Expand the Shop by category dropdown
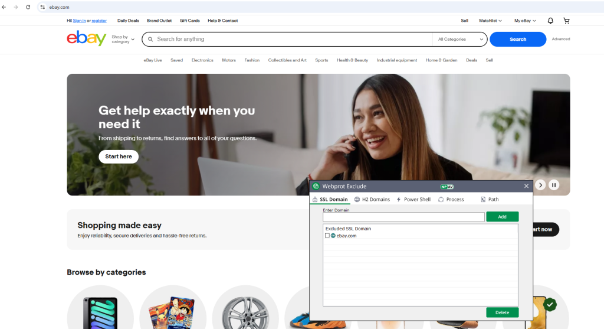This screenshot has width=604, height=329. click(x=123, y=40)
